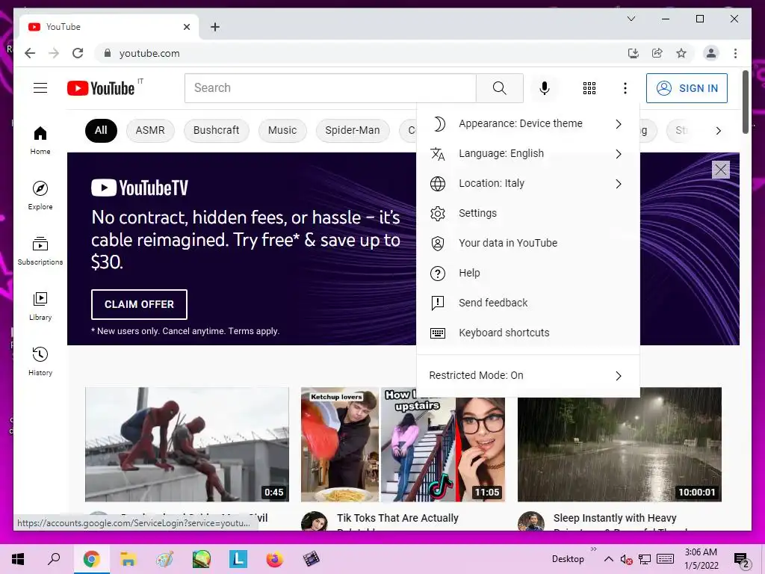
Task: Open Windows taskbar search
Action: pos(54,559)
